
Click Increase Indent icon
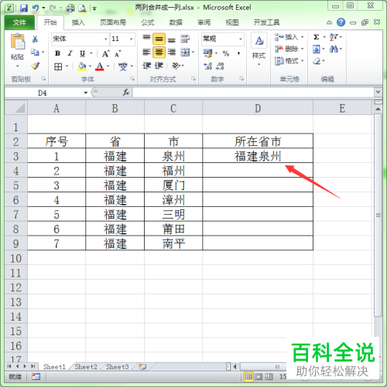[x=159, y=66]
